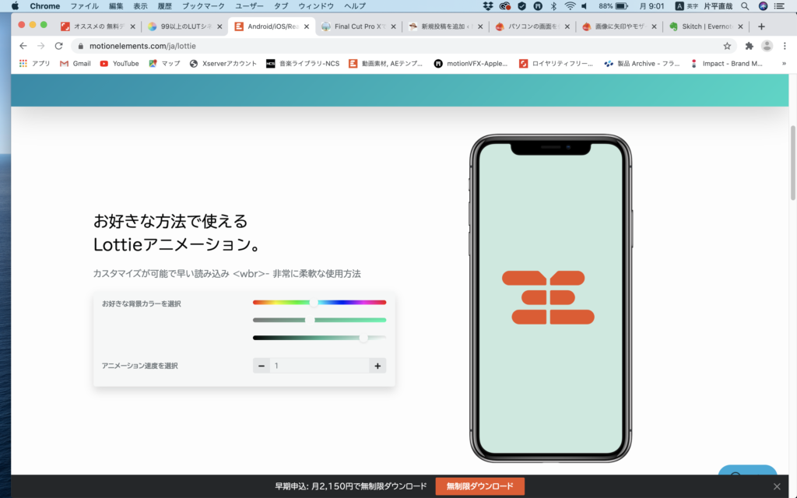
Task: Open a new tab with the plus button
Action: pos(761,26)
